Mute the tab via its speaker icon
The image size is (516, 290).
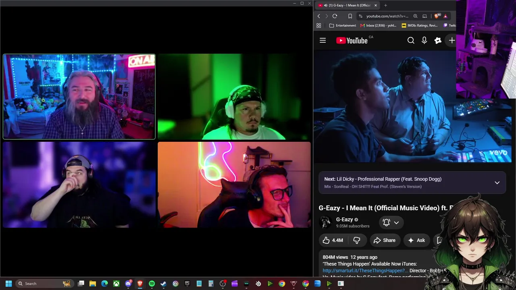coord(325,5)
